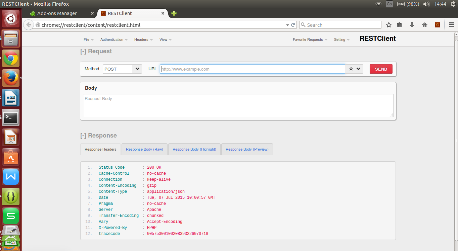This screenshot has height=251, width=458.
Task: Click the favorite star beside the URL field
Action: 351,69
